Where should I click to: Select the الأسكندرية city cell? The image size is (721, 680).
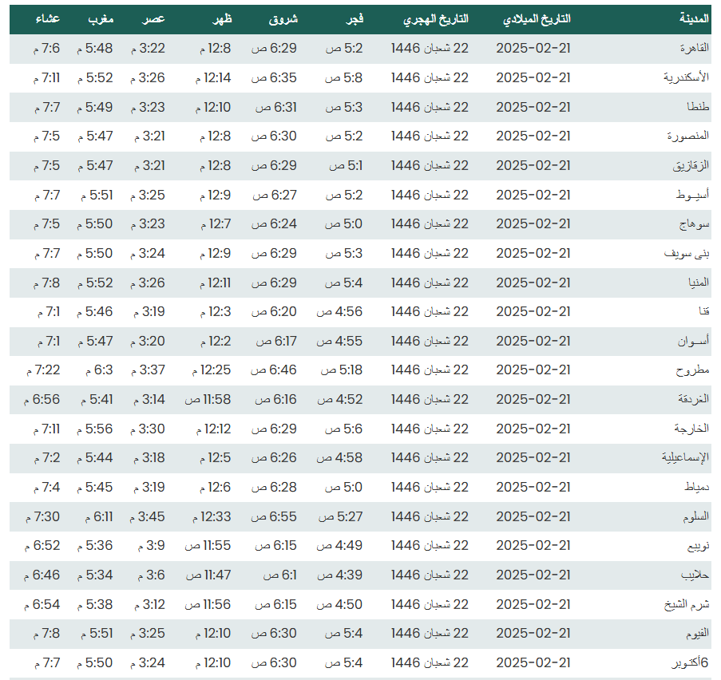click(686, 77)
